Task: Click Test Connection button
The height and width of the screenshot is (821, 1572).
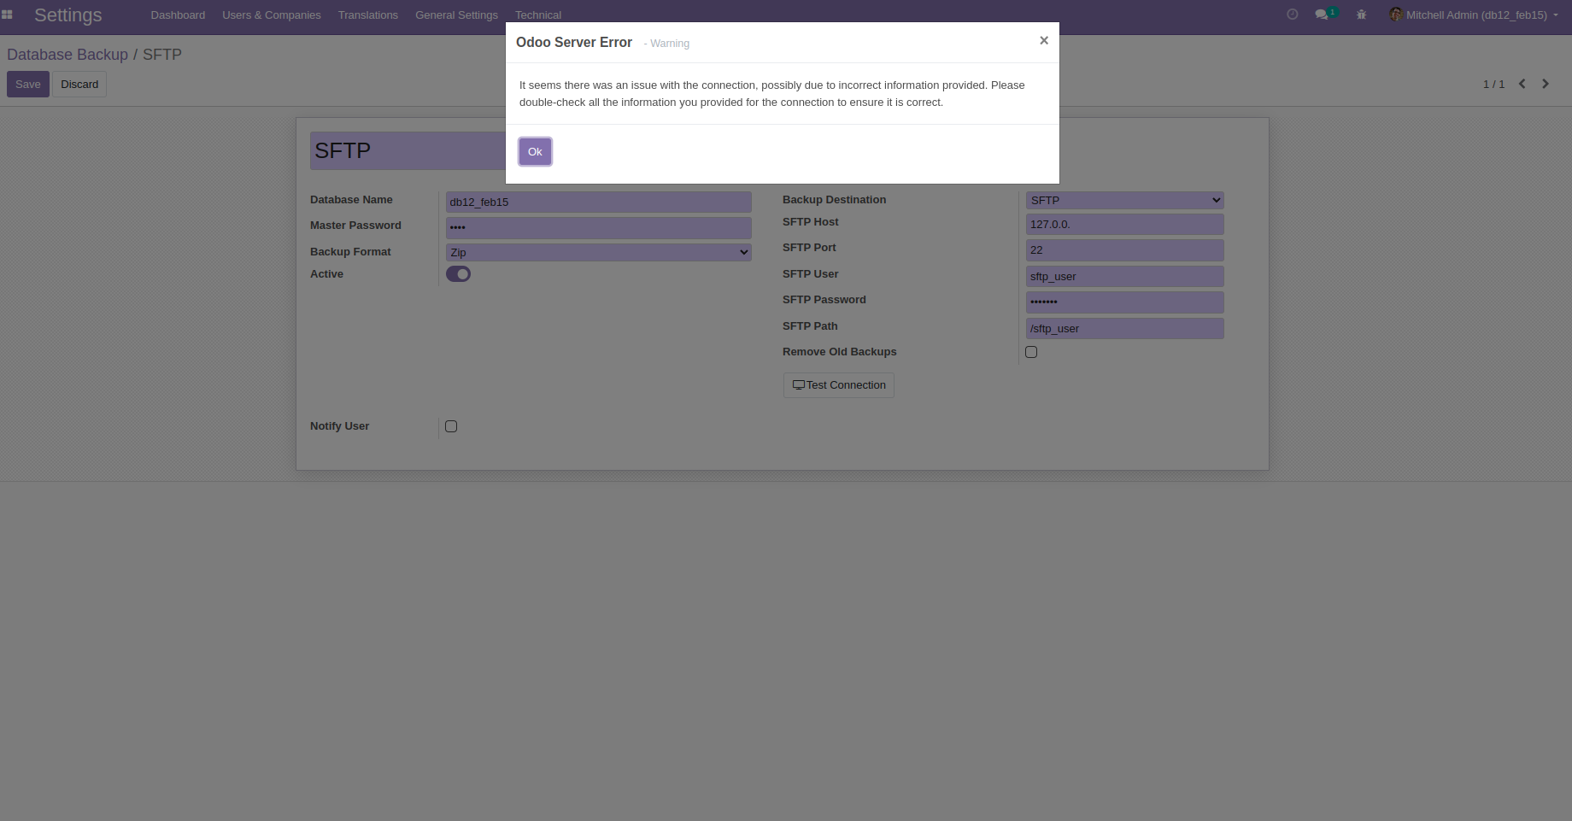Action: point(839,385)
